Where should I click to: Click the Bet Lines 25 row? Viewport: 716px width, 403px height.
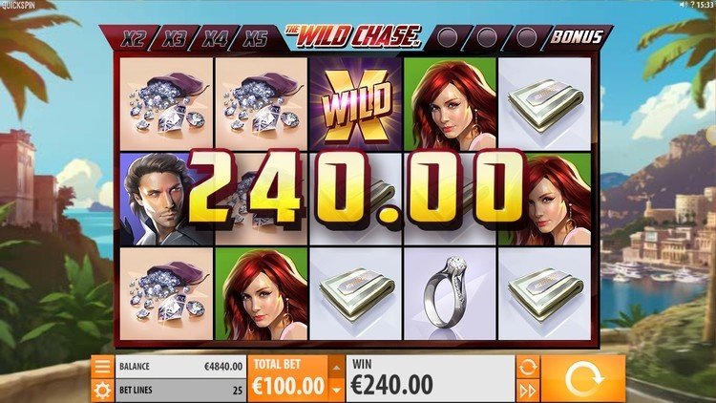pos(180,391)
